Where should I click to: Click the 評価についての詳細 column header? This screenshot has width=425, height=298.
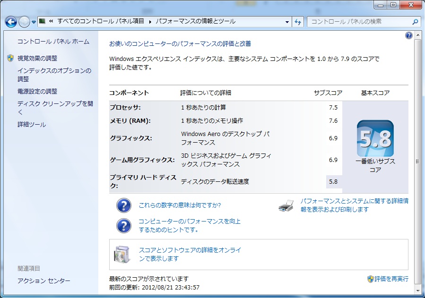click(206, 93)
